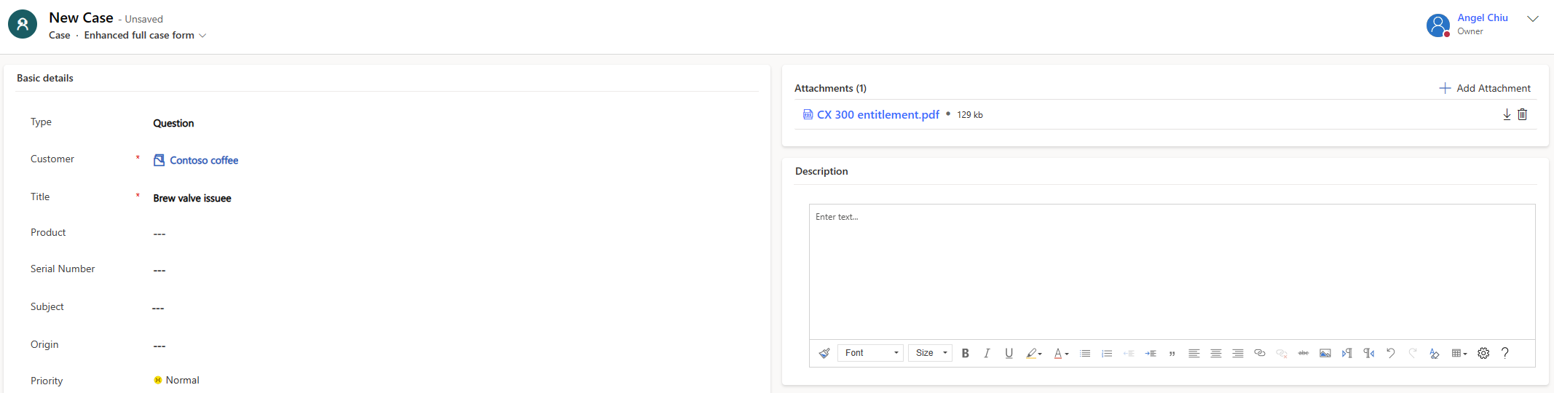Click the Description section heading

click(821, 171)
